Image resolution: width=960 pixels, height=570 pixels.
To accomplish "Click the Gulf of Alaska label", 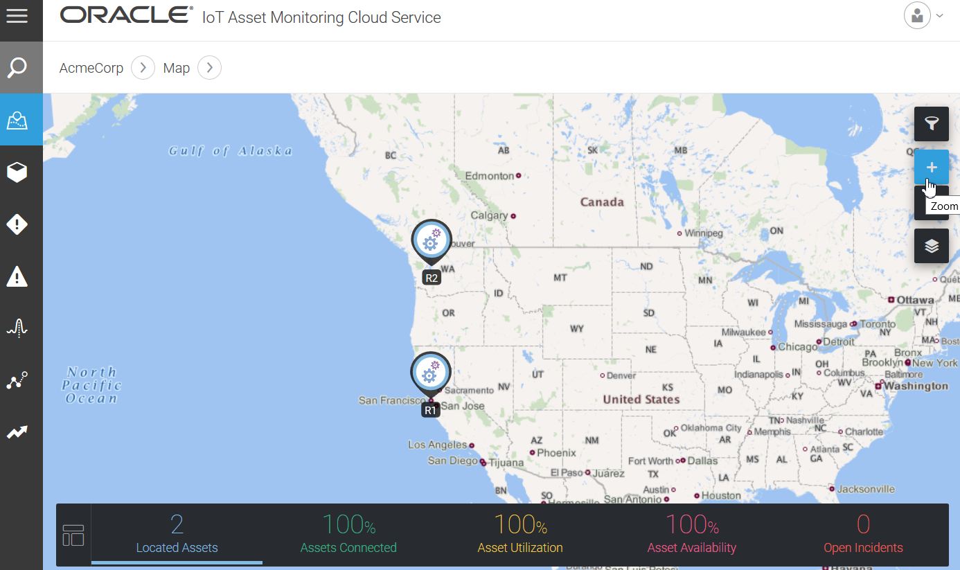I will coord(231,151).
